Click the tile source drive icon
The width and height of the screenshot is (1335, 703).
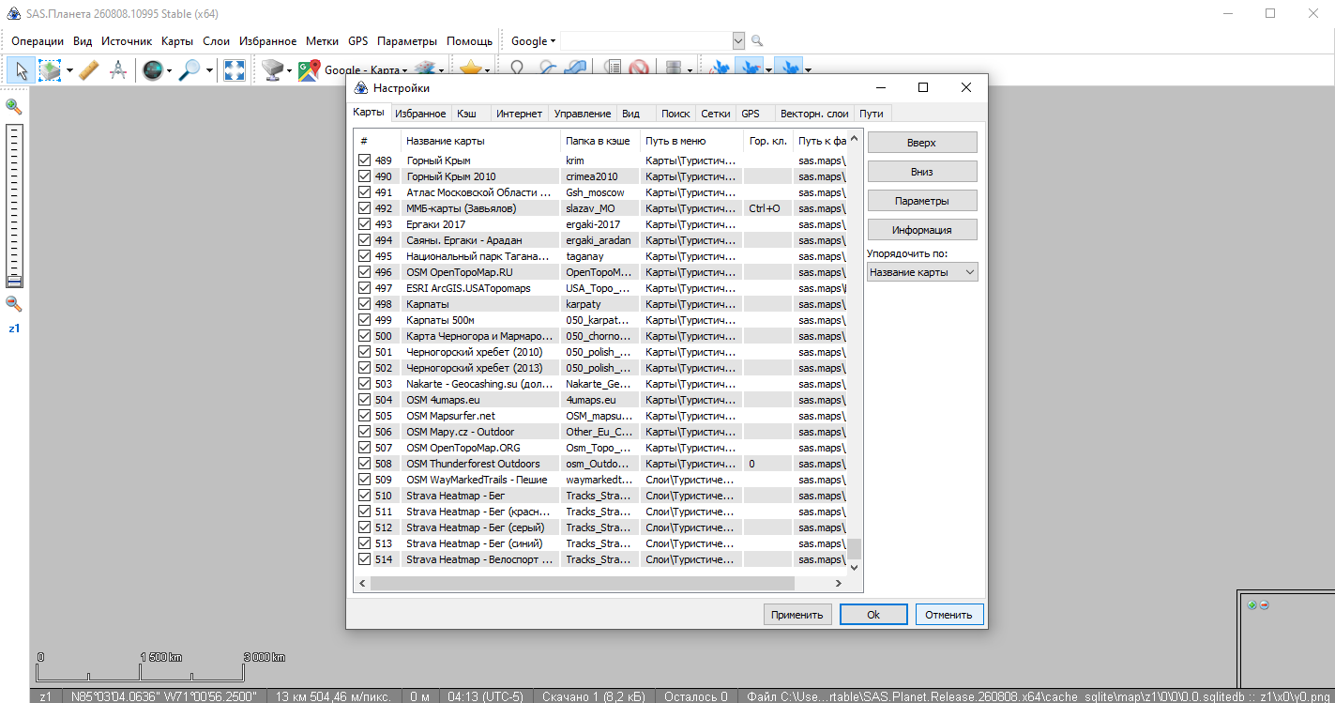click(272, 69)
